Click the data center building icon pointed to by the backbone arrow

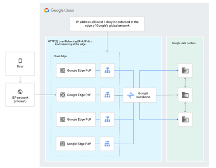[185, 95]
